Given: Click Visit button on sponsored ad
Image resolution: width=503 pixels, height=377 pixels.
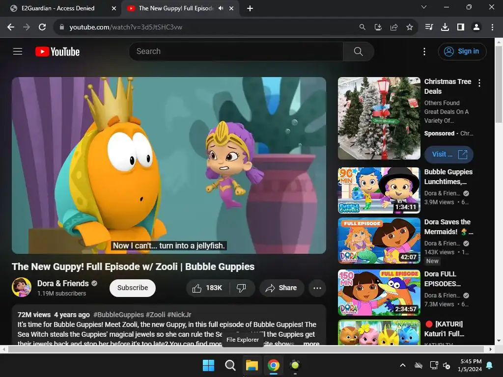Looking at the screenshot, I should pyautogui.click(x=449, y=155).
